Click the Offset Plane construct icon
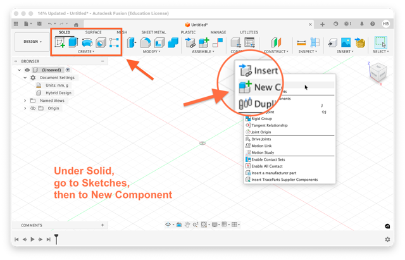The image size is (405, 260). [276, 42]
